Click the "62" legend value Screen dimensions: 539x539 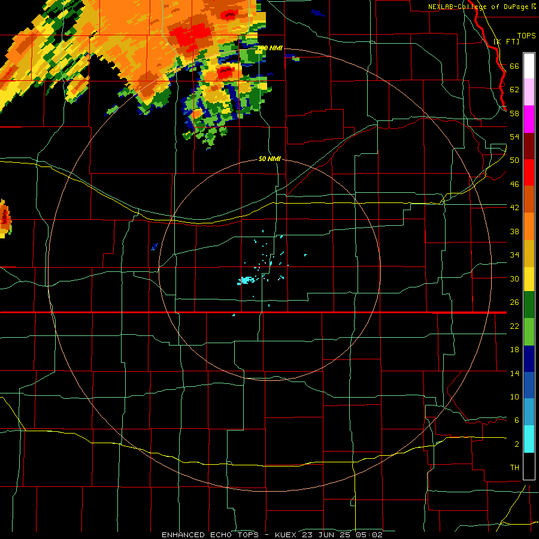pyautogui.click(x=514, y=90)
